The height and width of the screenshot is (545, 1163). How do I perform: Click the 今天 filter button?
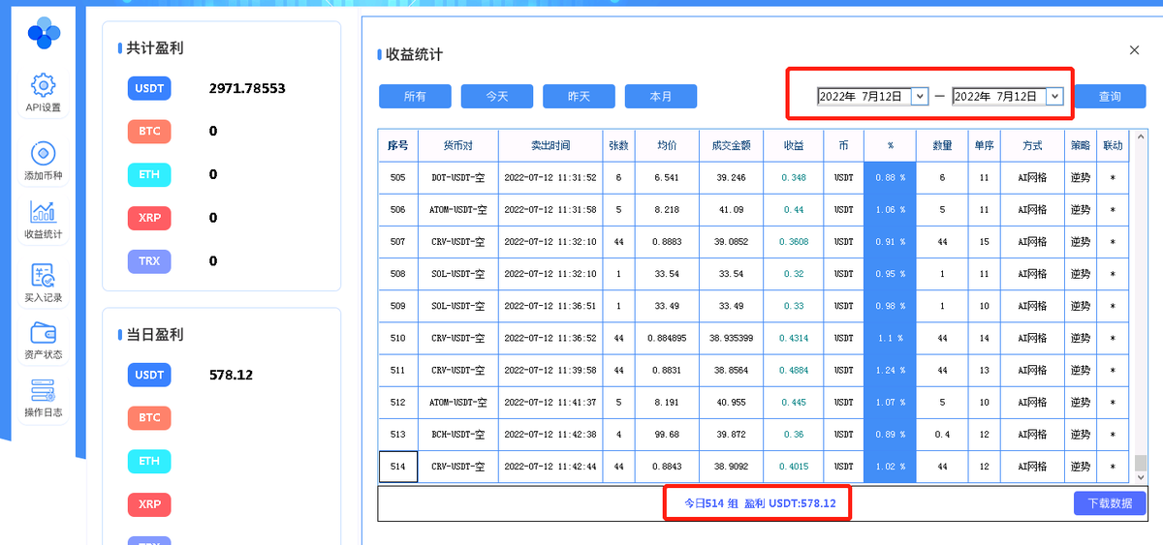[497, 96]
